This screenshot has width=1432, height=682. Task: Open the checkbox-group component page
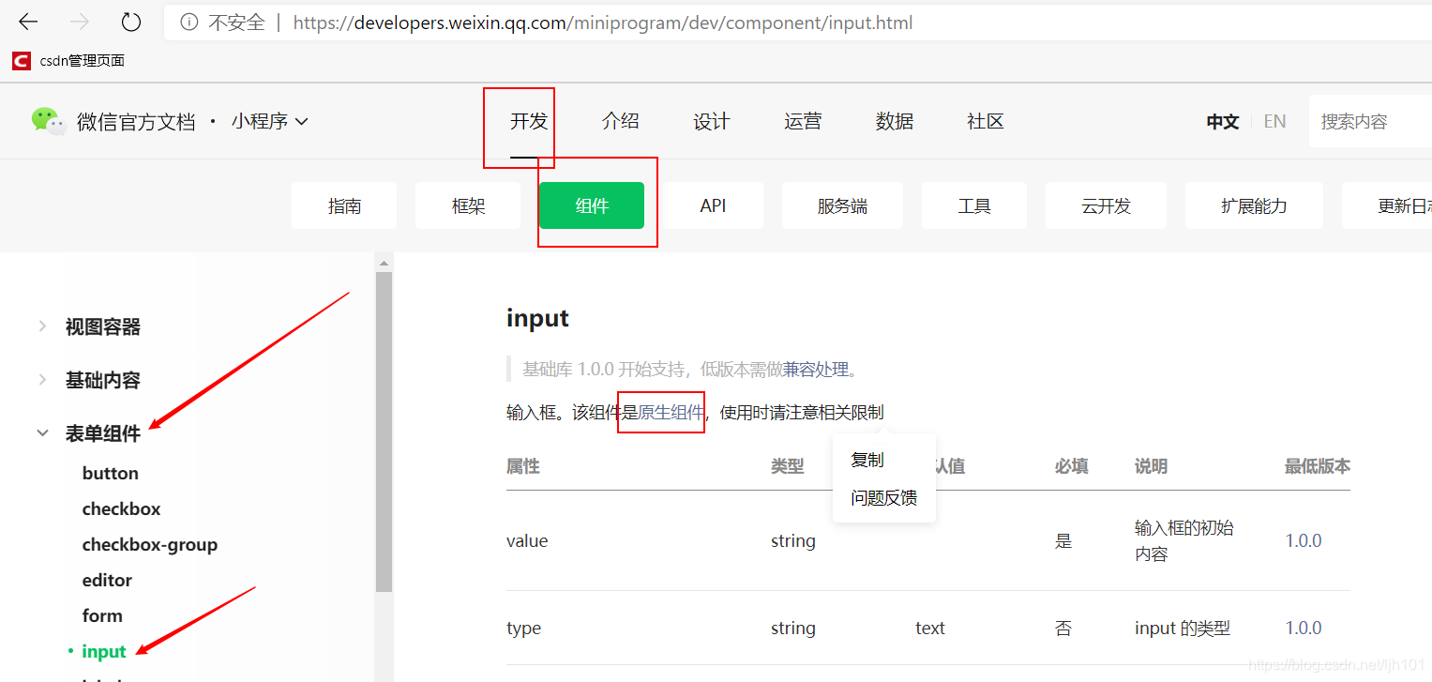[x=150, y=544]
